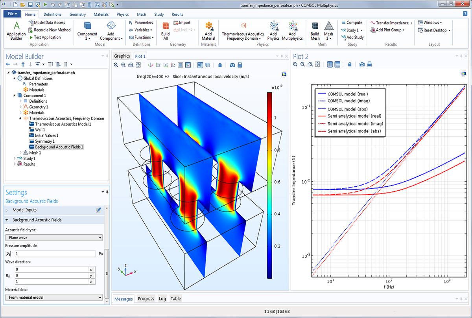This screenshot has width=472, height=318.
Task: Click Save icon in quick access toolbar
Action: click(30, 5)
